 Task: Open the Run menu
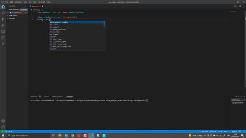35,2
